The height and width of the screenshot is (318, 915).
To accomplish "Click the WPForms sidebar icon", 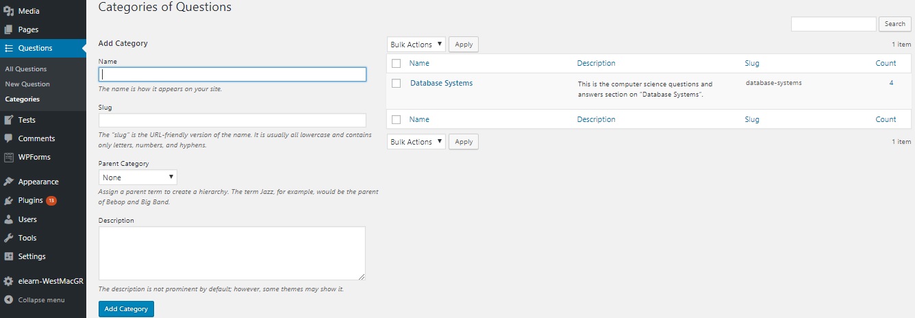I will (9, 157).
